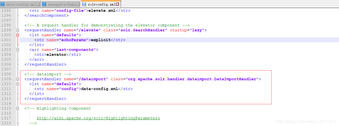
Task: Open the wiki.apache.org HighlightingParameters link
Action: 98,118
